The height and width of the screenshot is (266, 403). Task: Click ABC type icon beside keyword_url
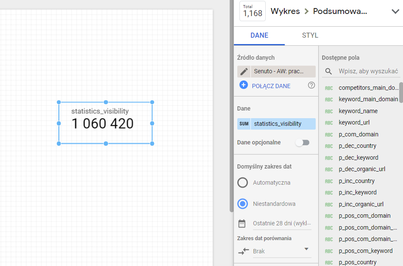[x=329, y=123]
